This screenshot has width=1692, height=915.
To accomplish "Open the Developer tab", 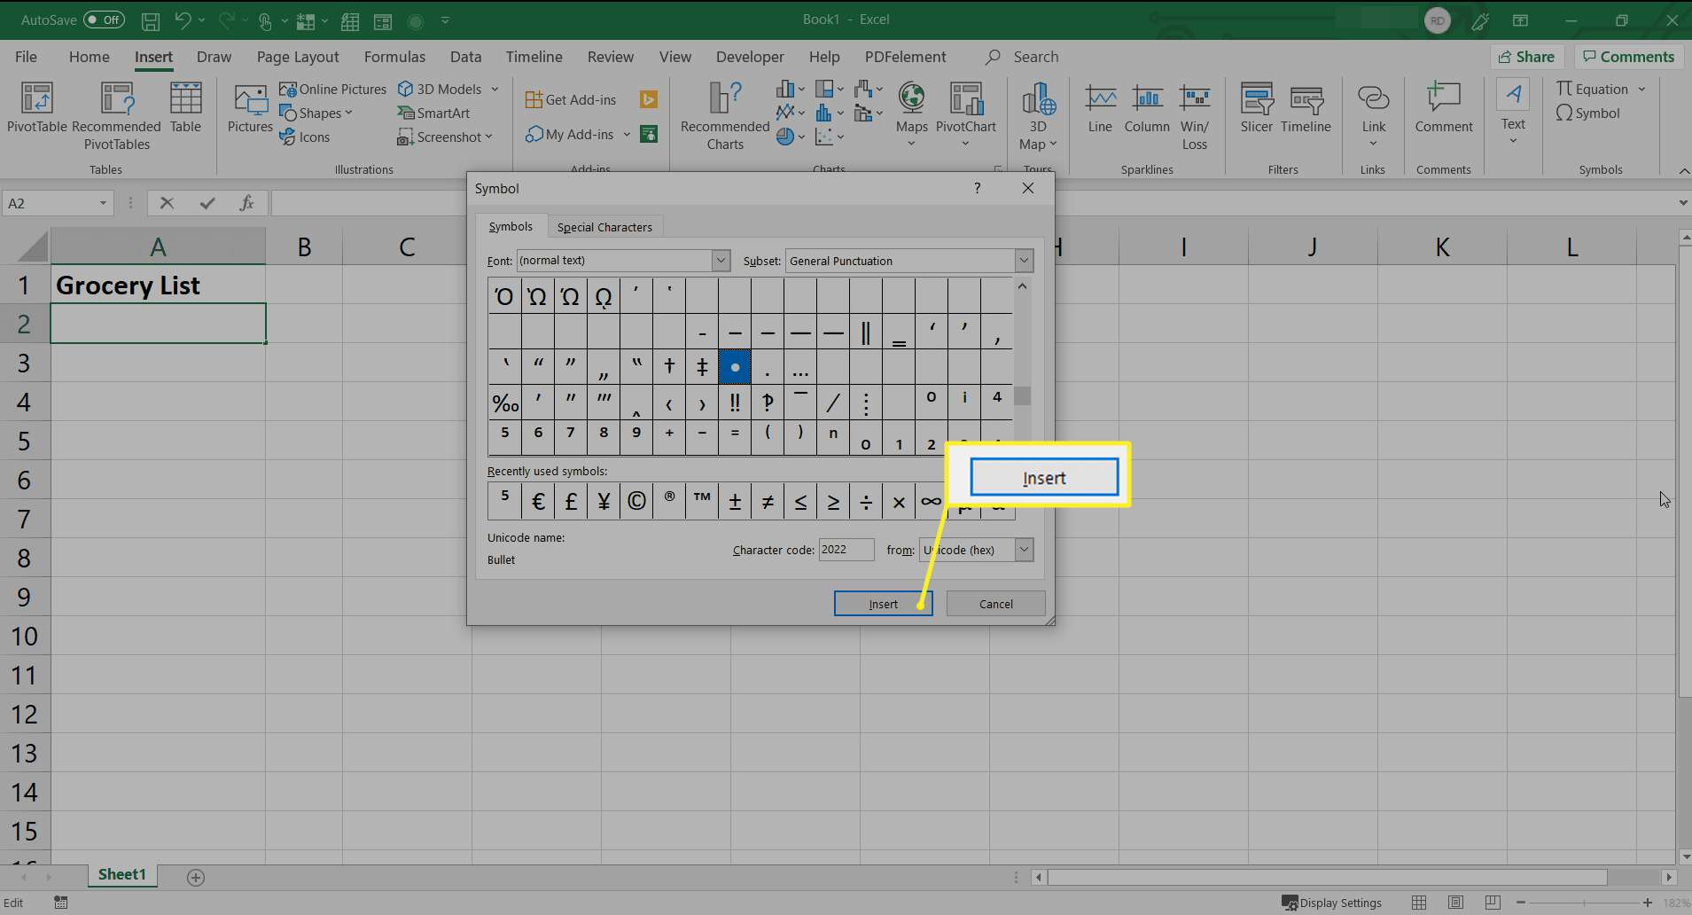I will (750, 57).
